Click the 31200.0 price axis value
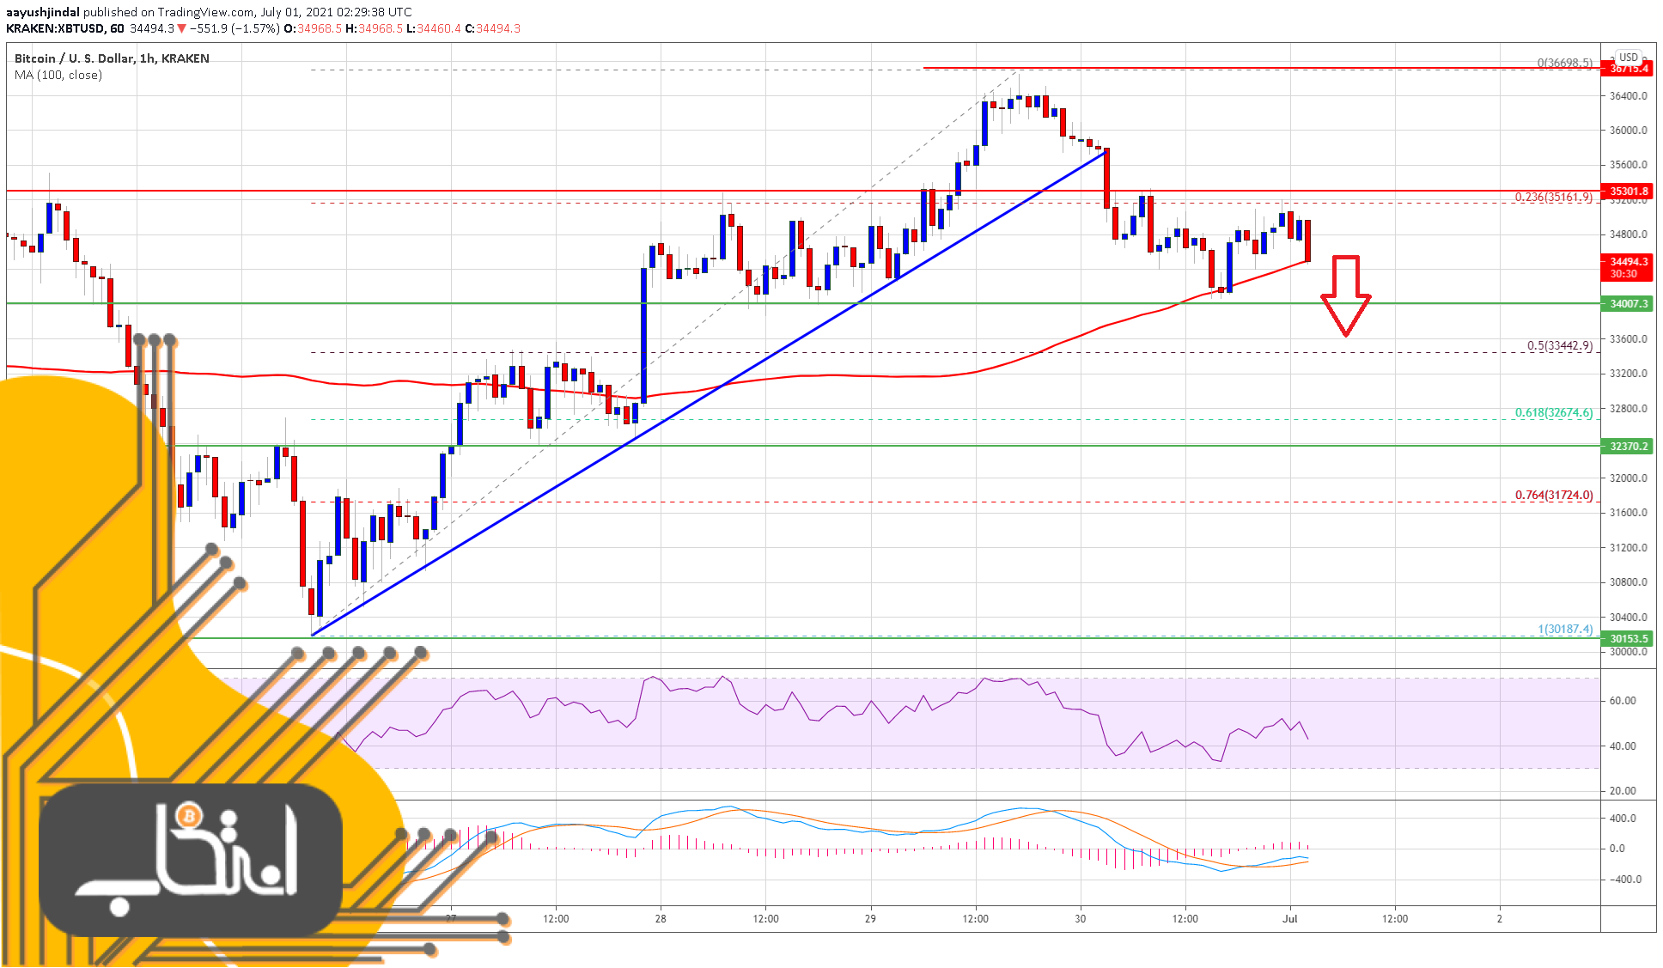This screenshot has width=1663, height=968. [1629, 548]
